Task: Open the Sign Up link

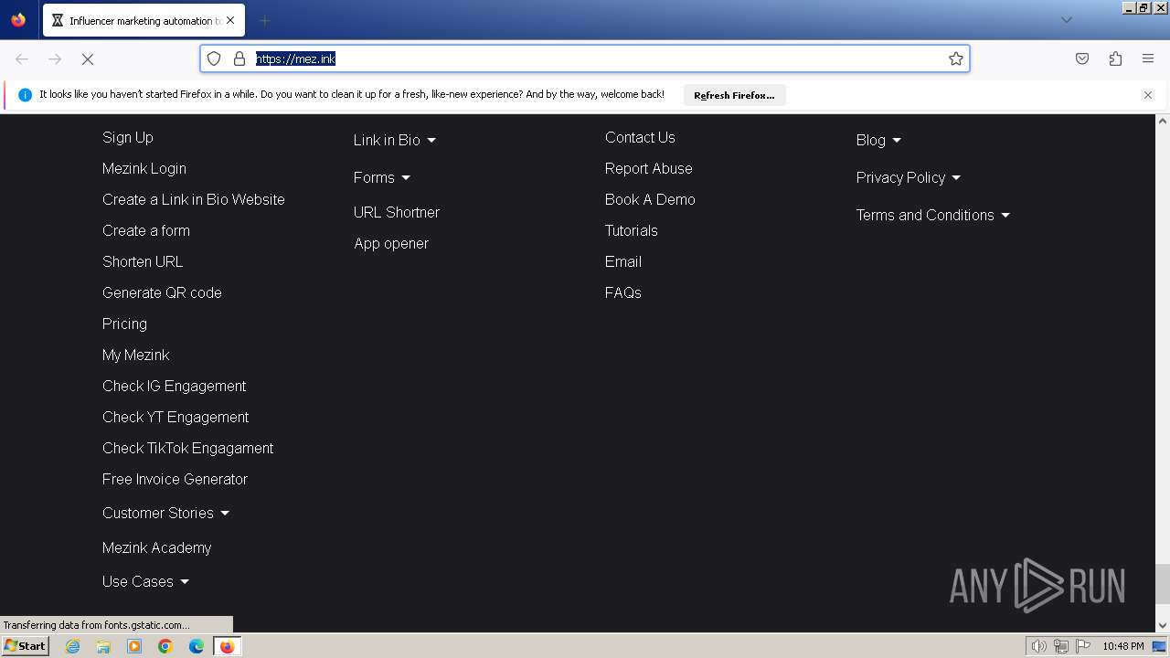Action: 128,137
